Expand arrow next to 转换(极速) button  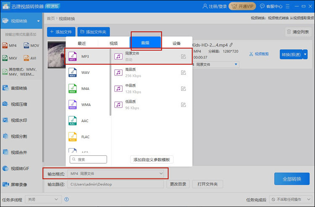click(305, 54)
